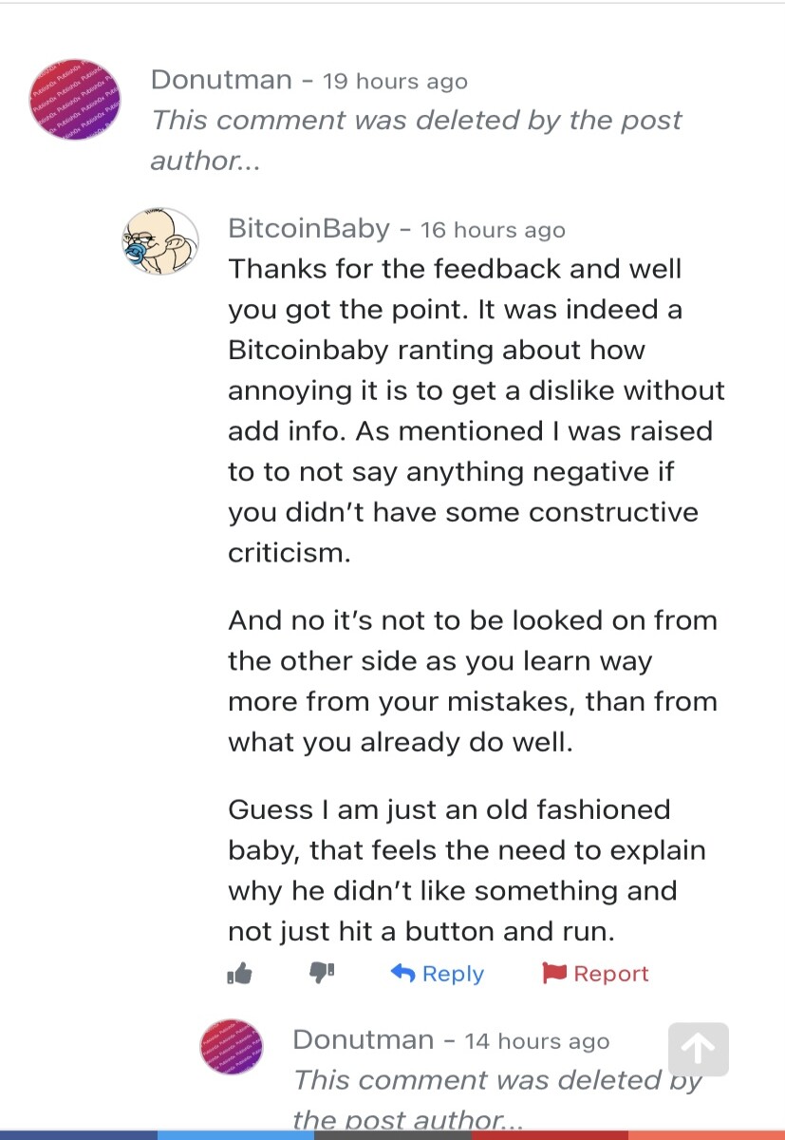The image size is (785, 1140).
Task: Click the "16 hours ago" timestamp
Action: click(493, 231)
